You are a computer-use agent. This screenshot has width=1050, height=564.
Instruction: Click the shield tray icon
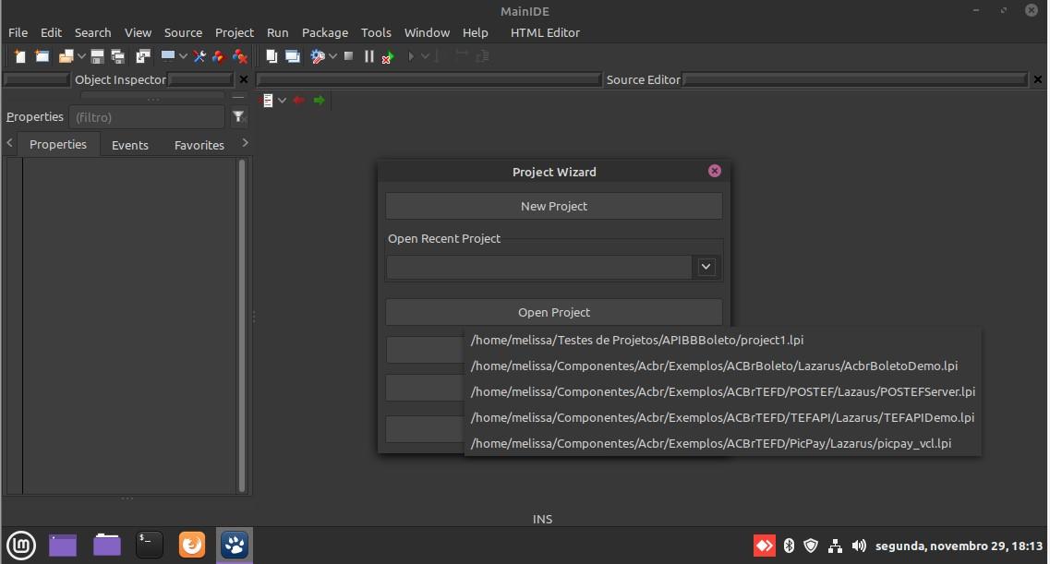click(x=811, y=546)
